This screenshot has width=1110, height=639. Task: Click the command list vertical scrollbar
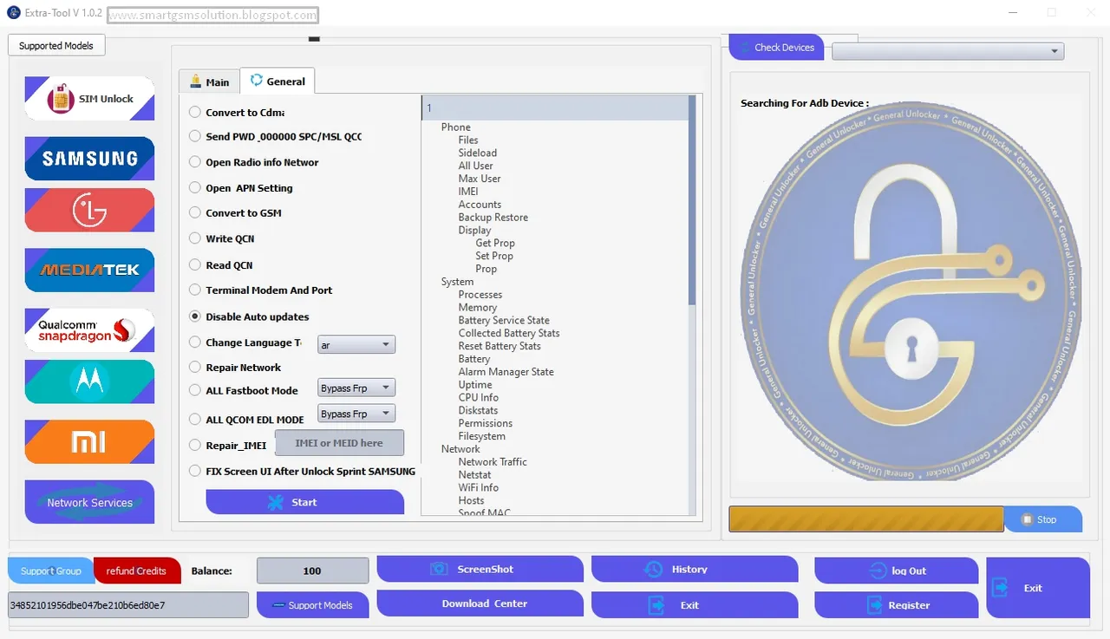(x=692, y=199)
